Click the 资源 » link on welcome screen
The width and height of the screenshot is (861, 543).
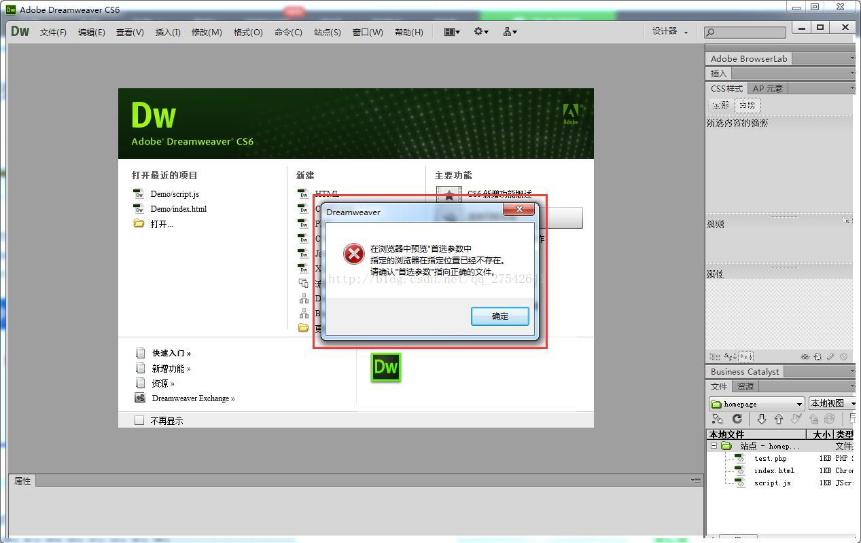click(x=162, y=383)
